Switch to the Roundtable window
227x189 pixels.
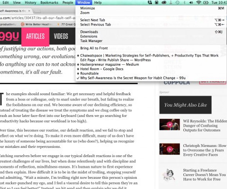[x=151, y=73]
